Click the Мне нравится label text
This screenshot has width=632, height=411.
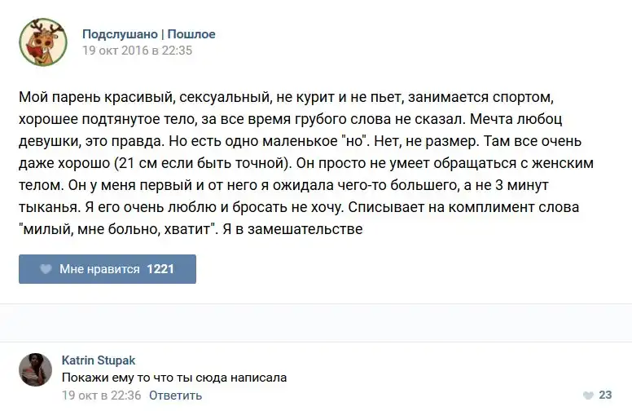click(x=99, y=268)
